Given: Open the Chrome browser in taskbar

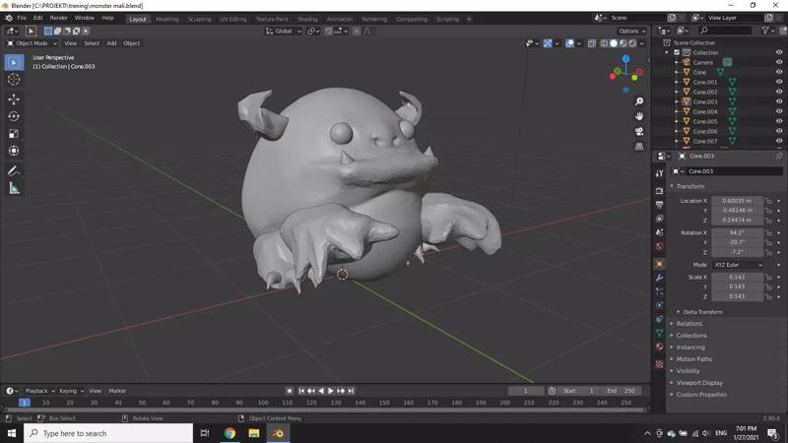Looking at the screenshot, I should (230, 433).
